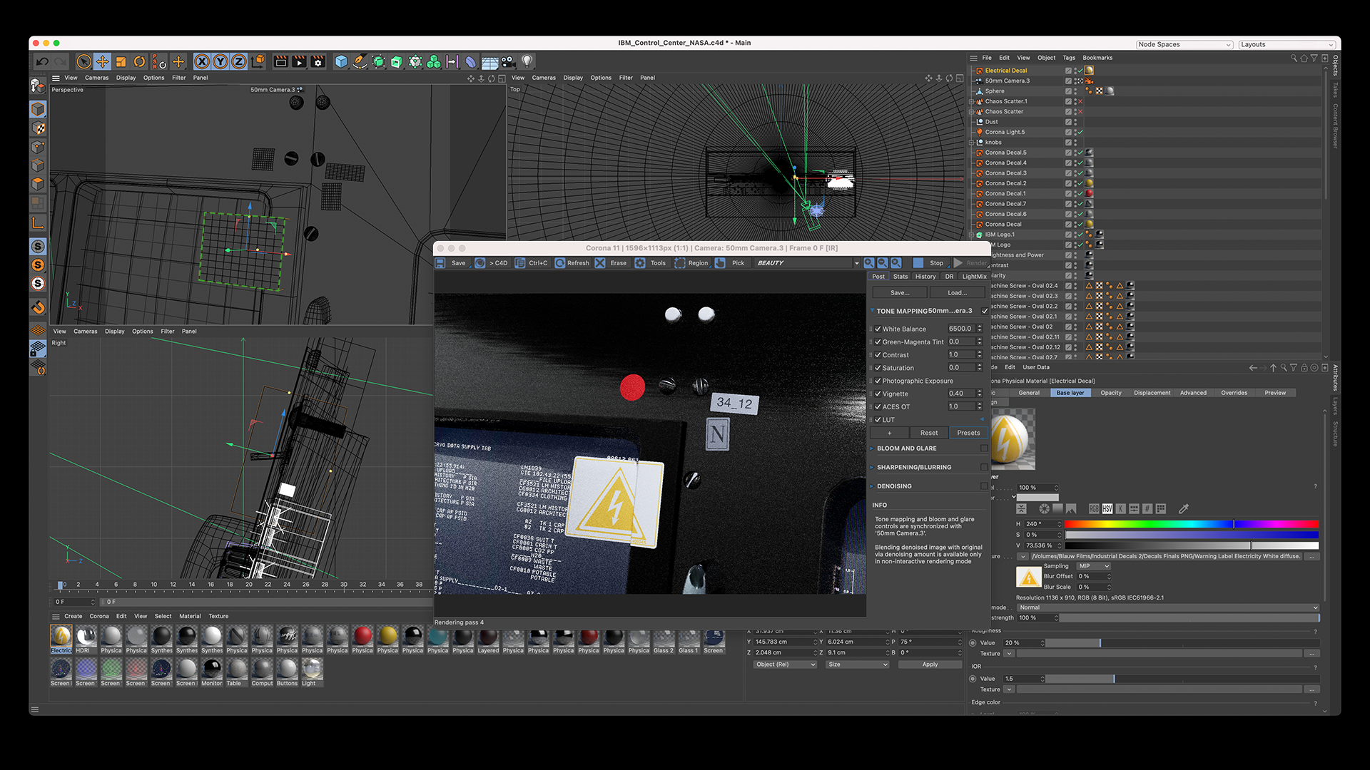1370x770 pixels.
Task: Open the Layouts dropdown
Action: click(1287, 44)
